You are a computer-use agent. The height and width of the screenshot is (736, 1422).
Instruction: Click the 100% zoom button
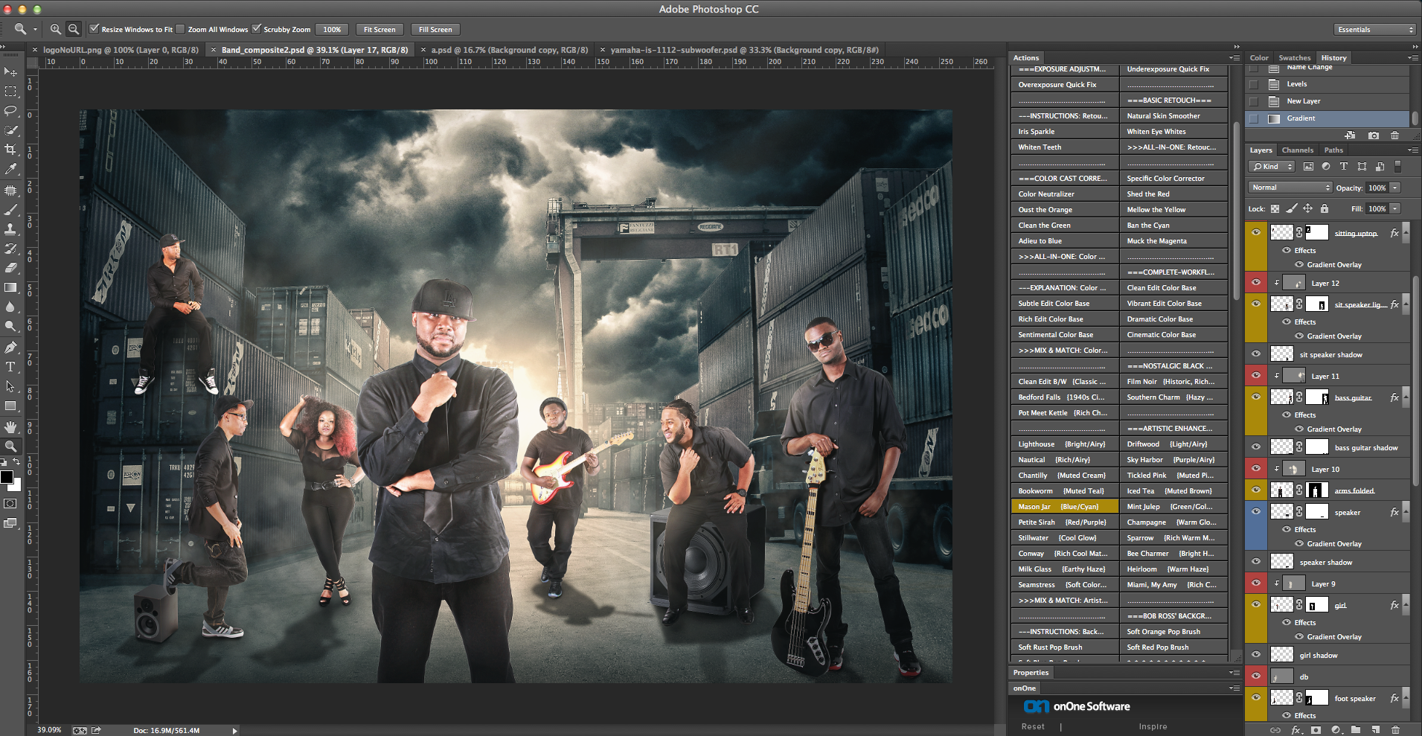332,29
